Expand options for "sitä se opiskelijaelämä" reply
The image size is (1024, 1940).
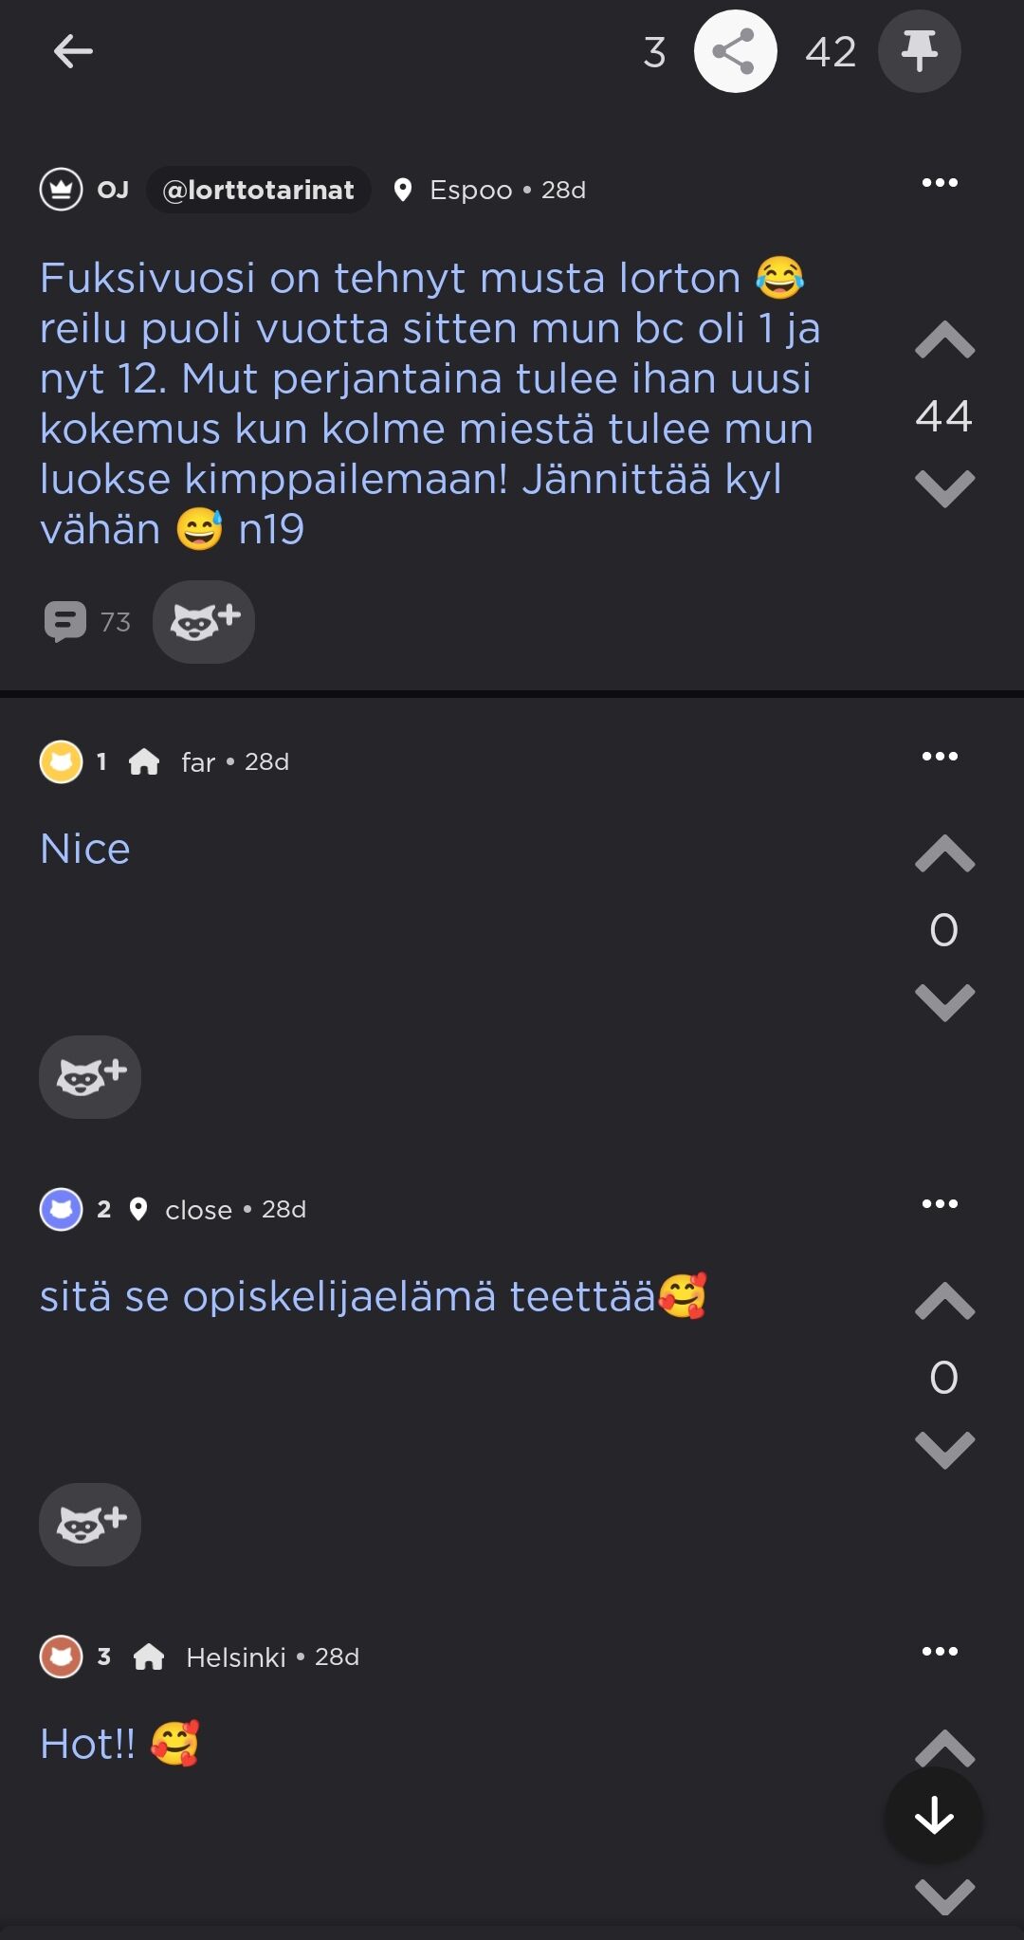coord(940,1204)
